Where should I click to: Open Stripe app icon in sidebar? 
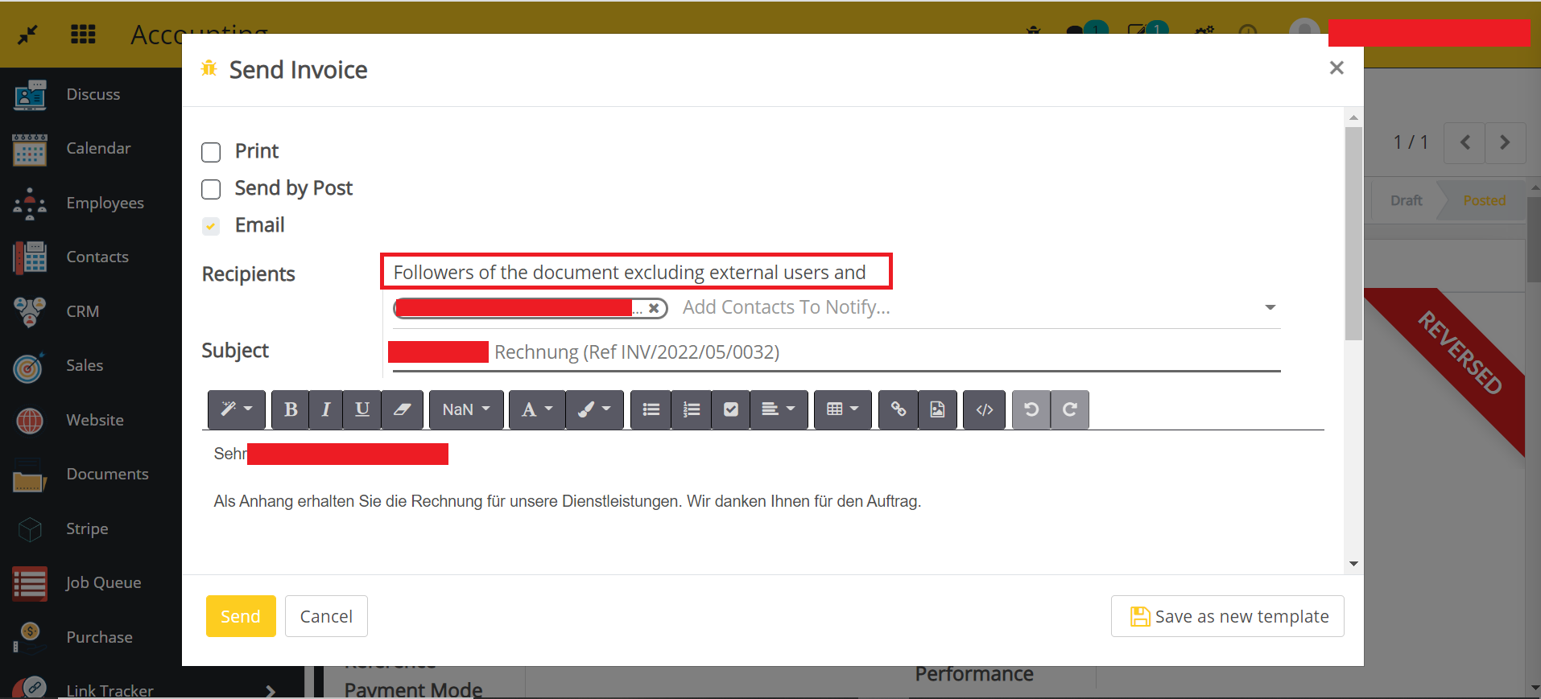(30, 529)
